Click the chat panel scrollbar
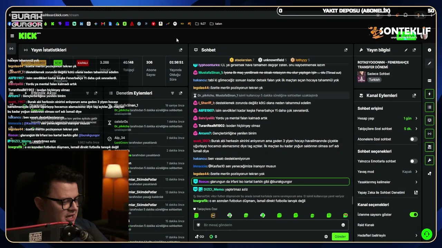Viewport: 442px width, 248px height. tap(352, 200)
